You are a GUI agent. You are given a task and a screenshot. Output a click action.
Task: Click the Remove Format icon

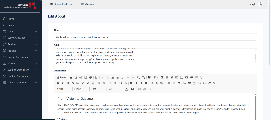pos(93,83)
